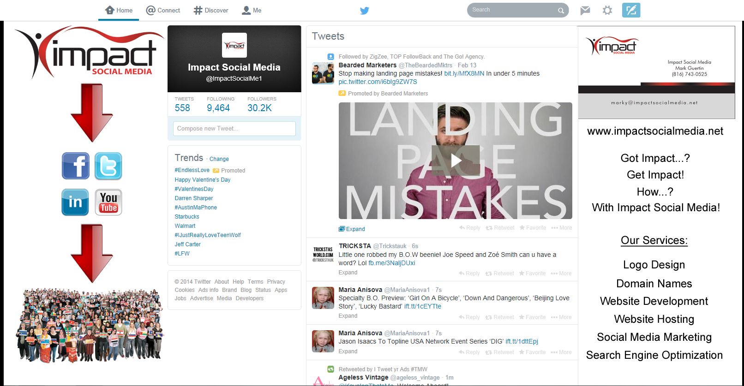Open the fb.me/3NaljDUxi link

coord(392,263)
